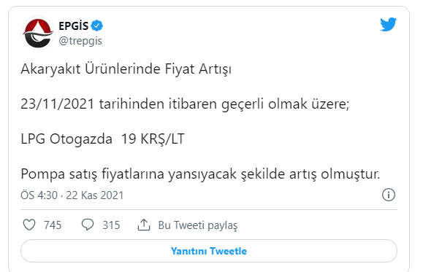Click the blue verified badge
Screen dimensions: 442x272
click(x=97, y=26)
